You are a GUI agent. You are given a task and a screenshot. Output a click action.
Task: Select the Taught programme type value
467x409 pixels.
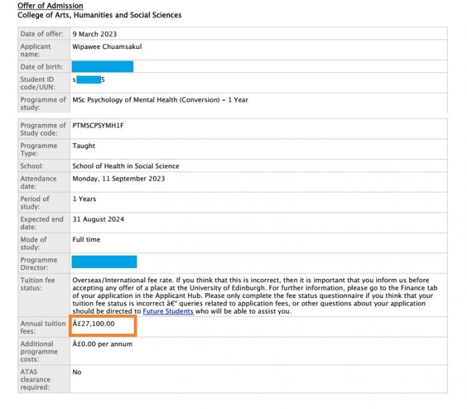(84, 146)
